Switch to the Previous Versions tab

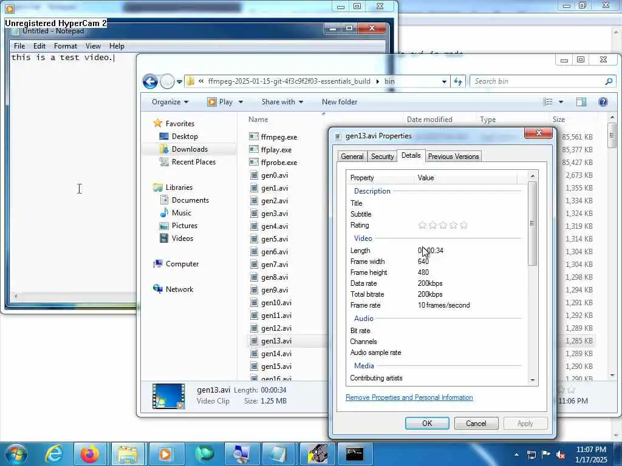click(453, 157)
